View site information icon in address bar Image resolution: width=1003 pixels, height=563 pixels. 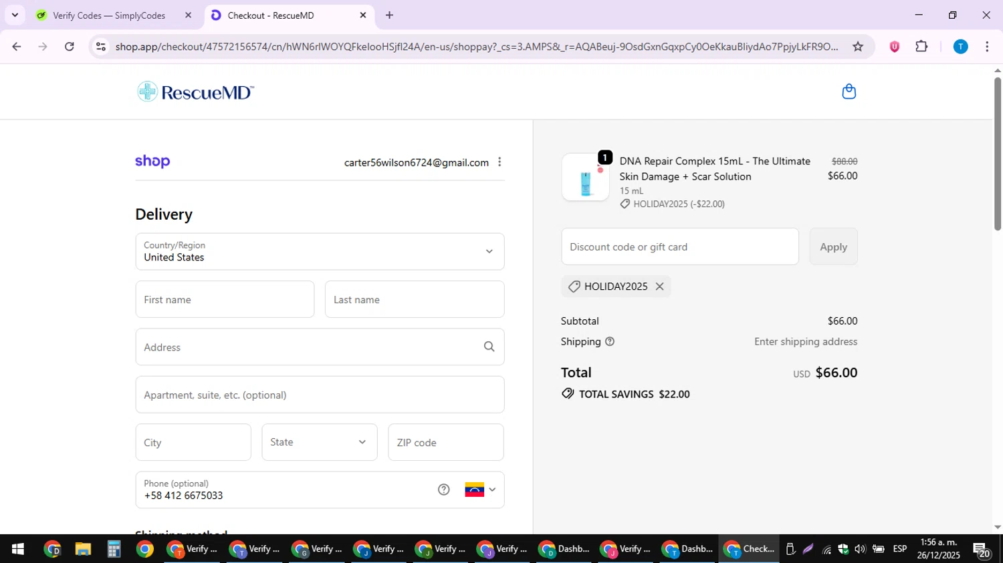pos(101,47)
